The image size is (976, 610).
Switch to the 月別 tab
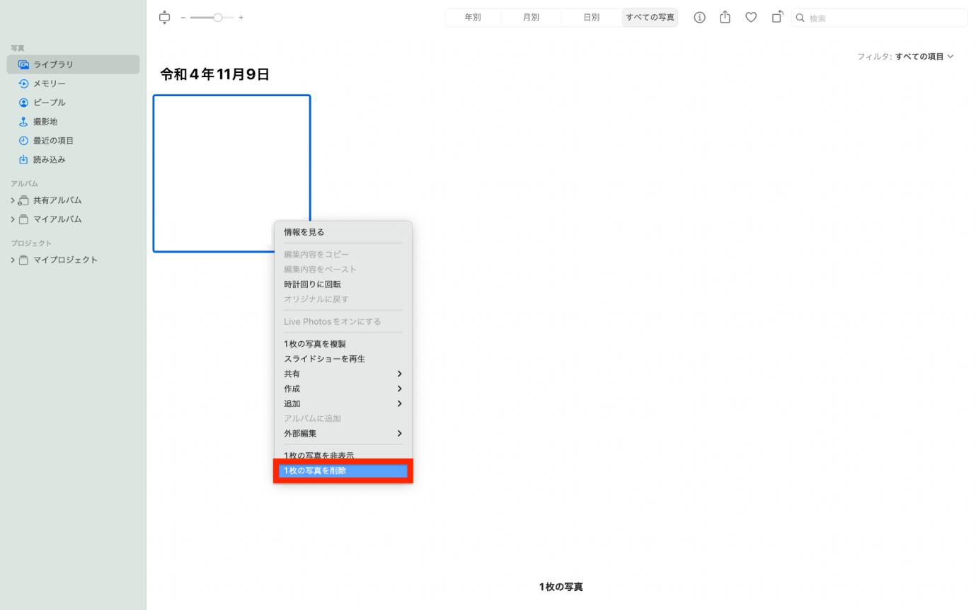coord(531,18)
